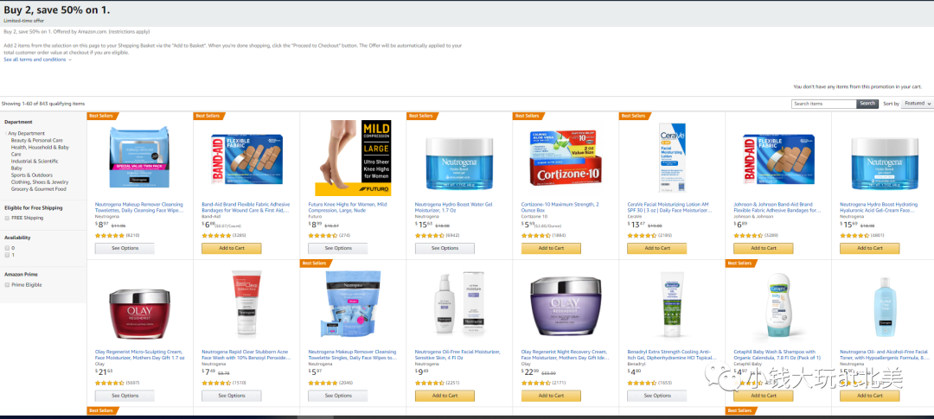The width and height of the screenshot is (934, 419).
Task: Check the Prime Eligible filter
Action: 7,284
